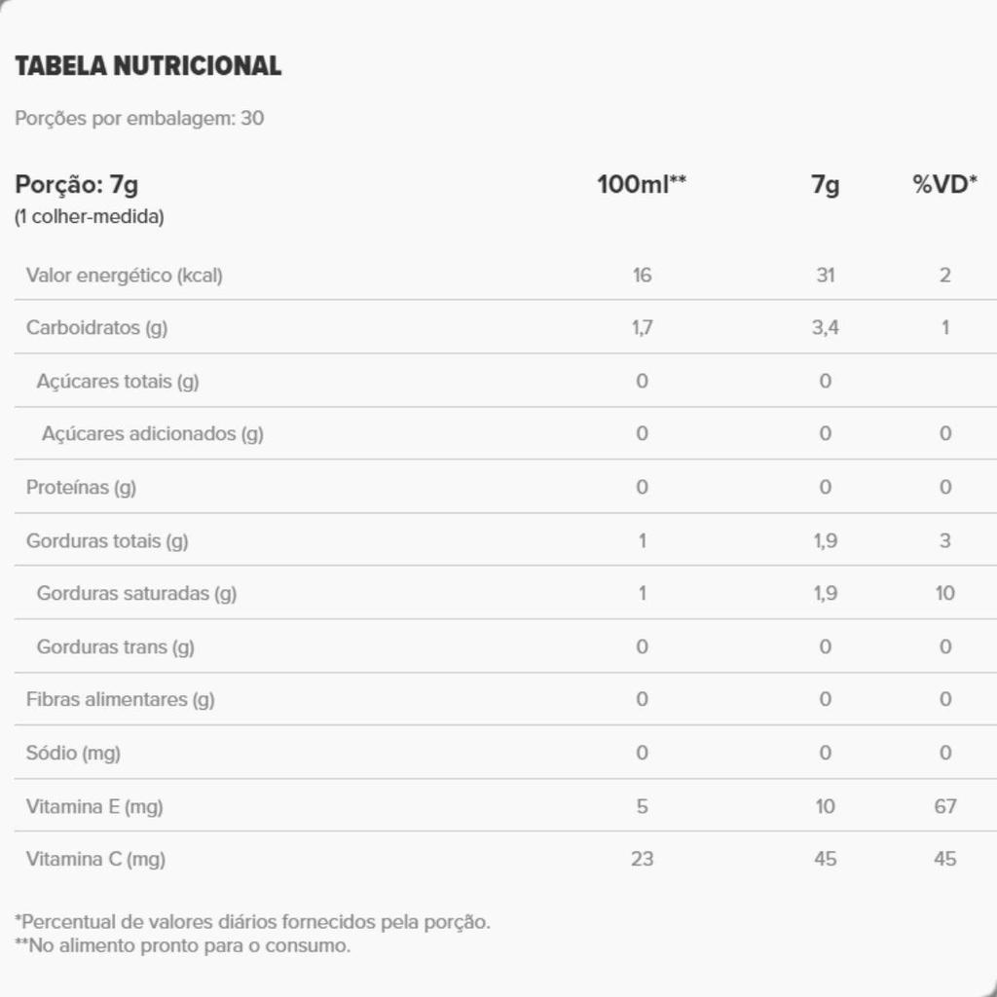Select the Vitamina E (mg) row label
The height and width of the screenshot is (997, 997).
click(x=94, y=807)
